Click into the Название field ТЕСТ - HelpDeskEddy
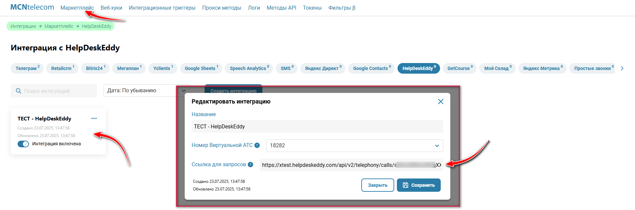635x210 pixels. pos(317,126)
